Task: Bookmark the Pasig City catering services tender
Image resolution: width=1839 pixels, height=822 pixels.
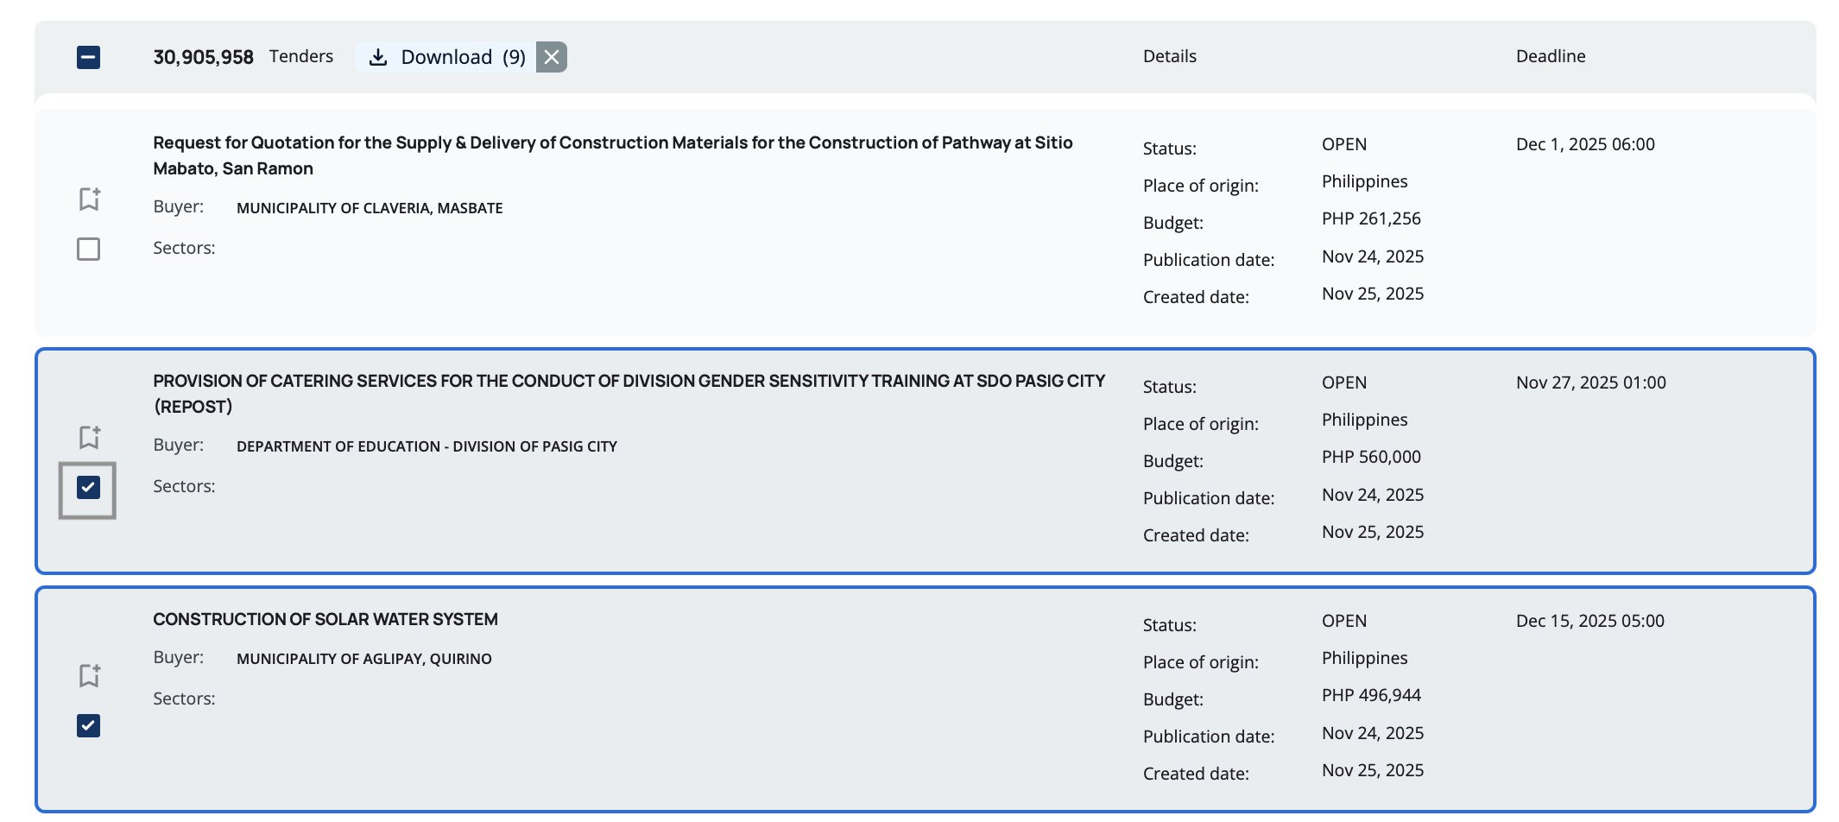Action: point(89,437)
